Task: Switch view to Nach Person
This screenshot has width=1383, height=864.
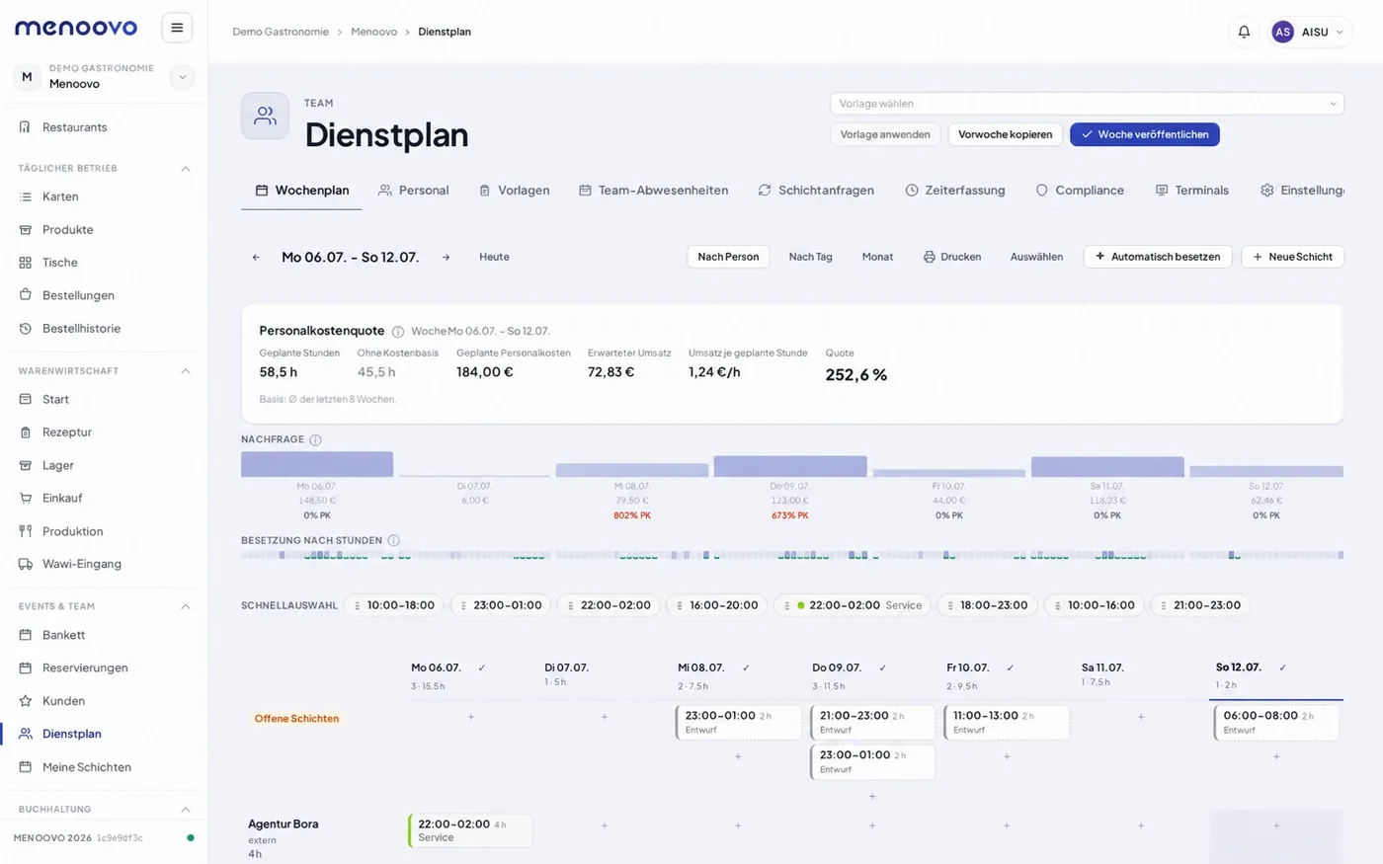Action: pos(728,257)
